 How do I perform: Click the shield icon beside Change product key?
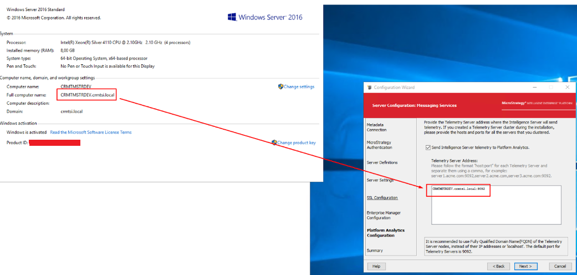click(274, 142)
